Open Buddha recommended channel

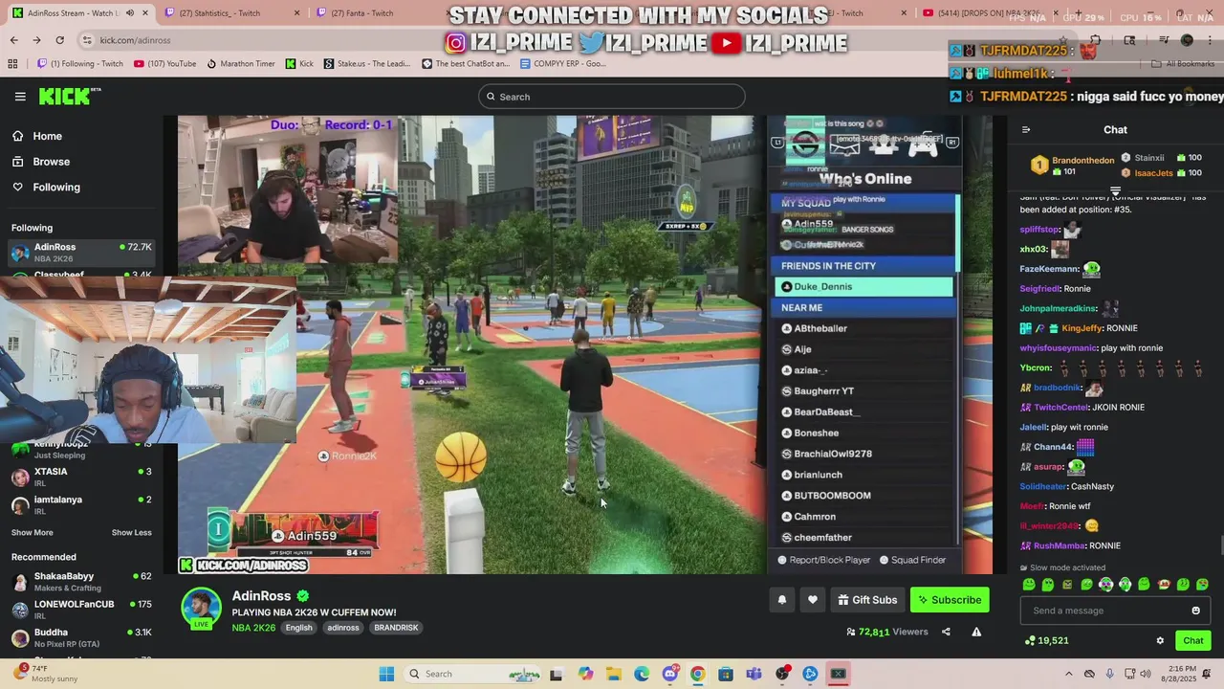point(81,637)
